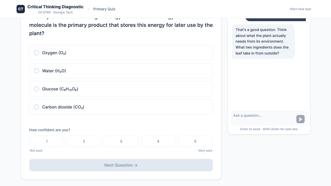Select the tutor's hint message bubble
The height and width of the screenshot is (186, 331).
click(263, 41)
